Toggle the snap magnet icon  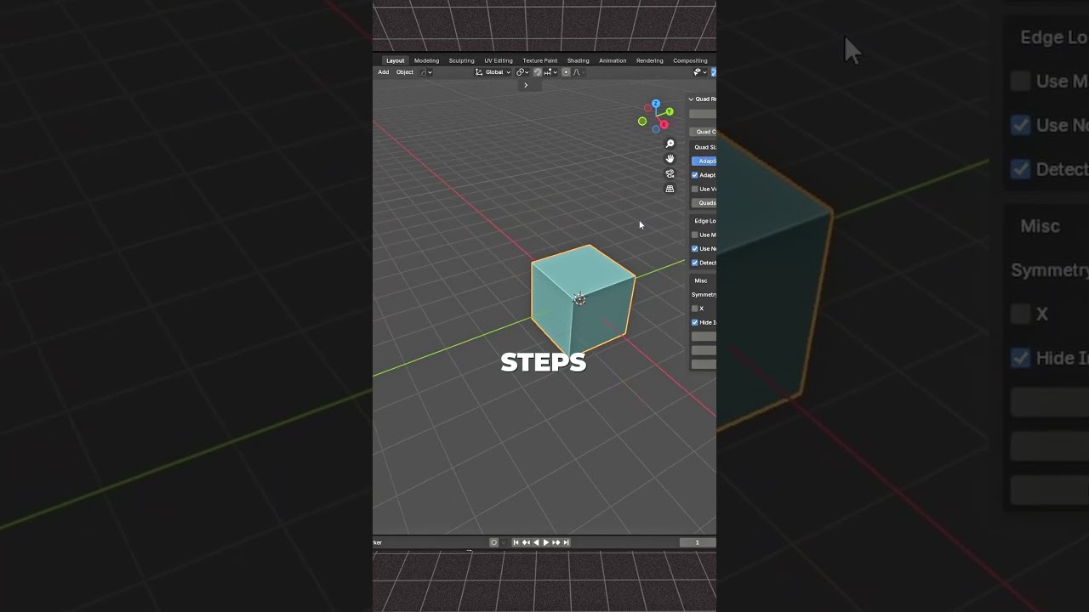[537, 72]
